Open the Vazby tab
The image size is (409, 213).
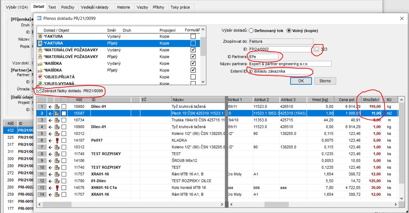pos(142,7)
